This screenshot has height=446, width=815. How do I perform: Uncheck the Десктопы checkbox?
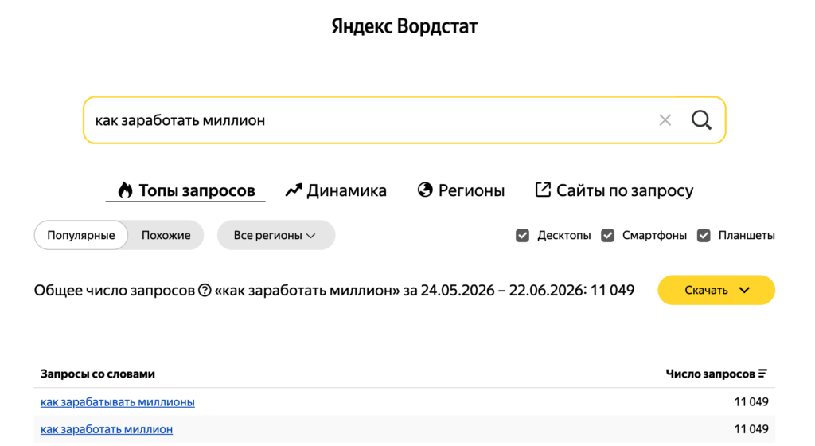coord(522,236)
